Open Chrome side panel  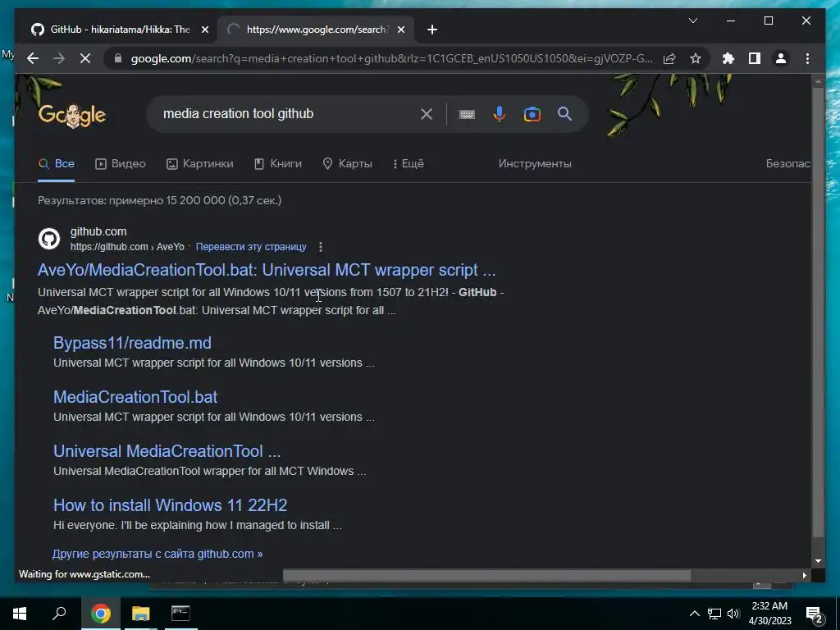tap(755, 58)
